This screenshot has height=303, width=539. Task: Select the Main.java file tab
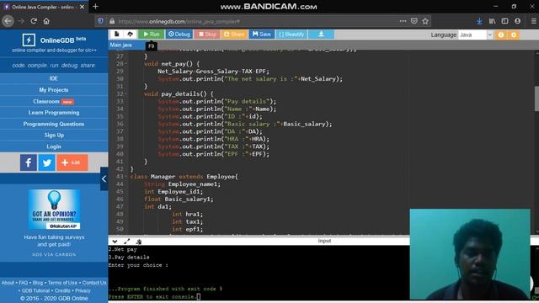[x=120, y=45]
